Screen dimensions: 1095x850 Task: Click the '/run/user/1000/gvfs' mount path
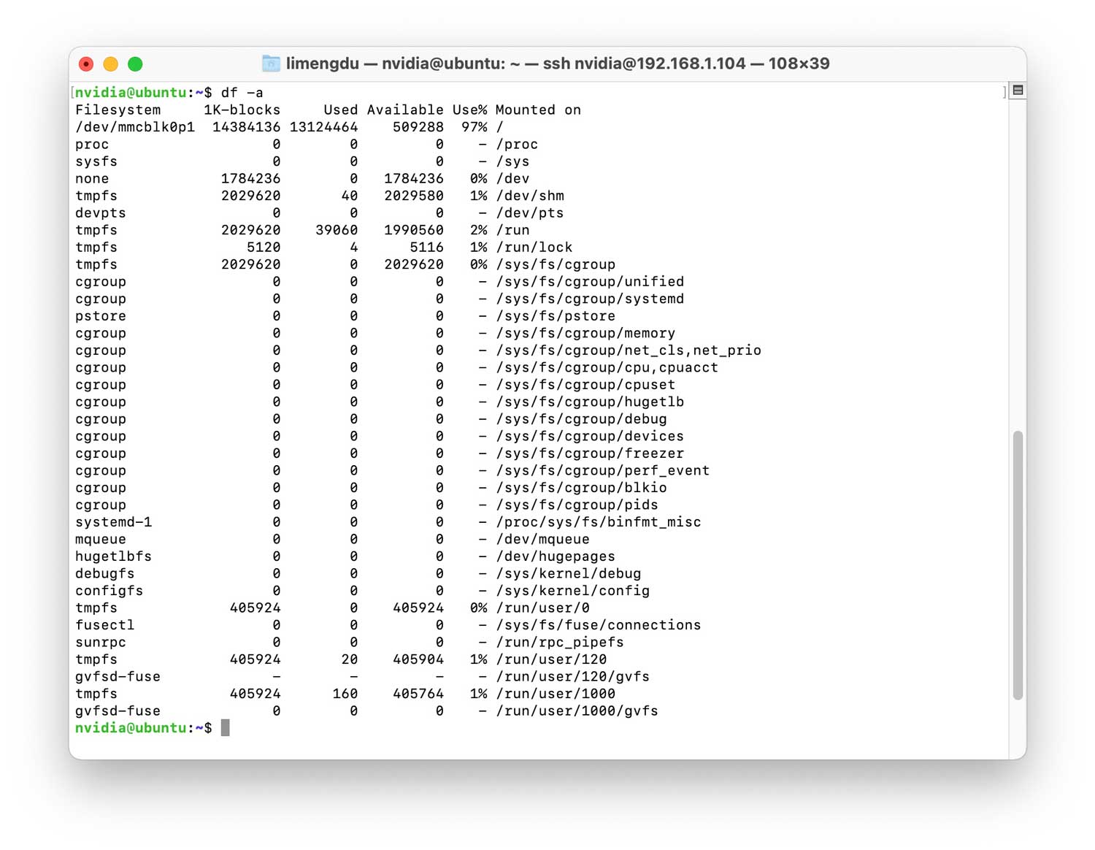pos(577,711)
